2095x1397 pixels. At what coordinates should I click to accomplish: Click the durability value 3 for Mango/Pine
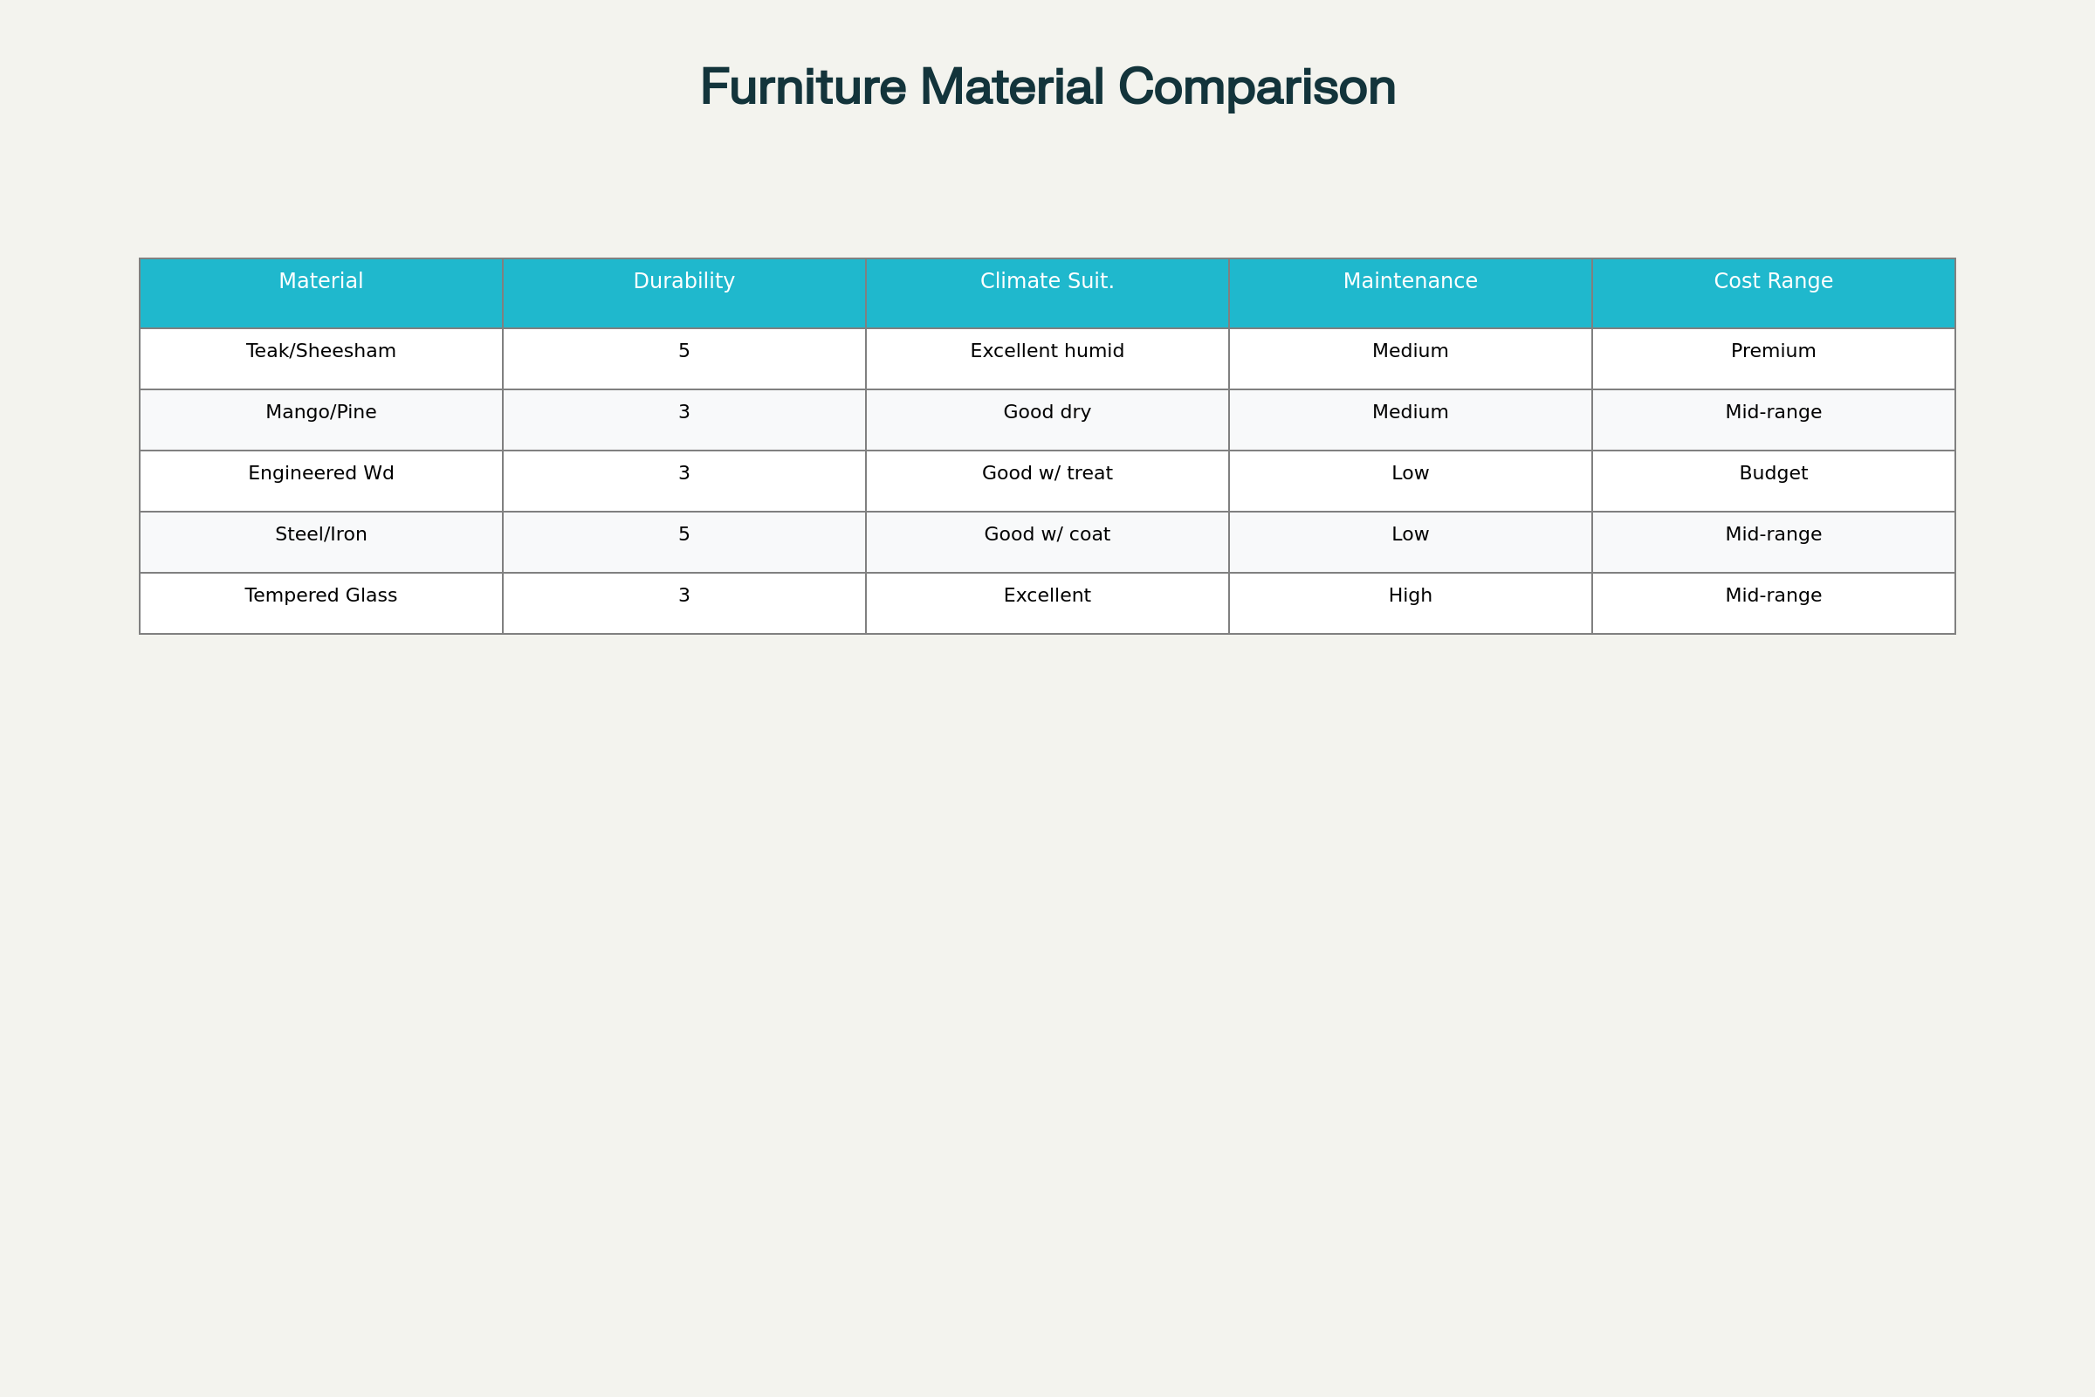click(x=683, y=411)
